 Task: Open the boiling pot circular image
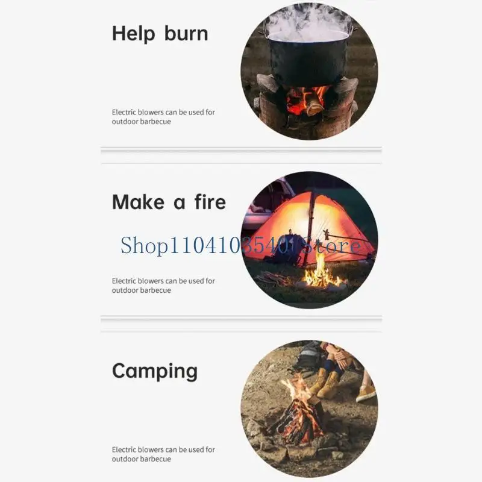tap(309, 71)
